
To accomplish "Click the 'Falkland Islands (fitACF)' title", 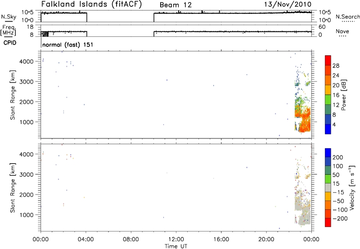I will click(x=91, y=4).
